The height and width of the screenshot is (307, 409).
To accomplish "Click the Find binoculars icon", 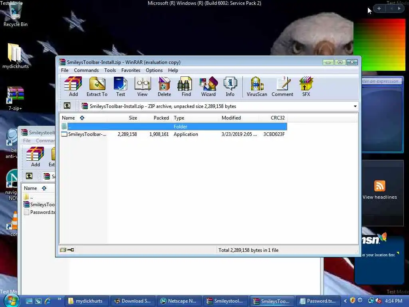I will pyautogui.click(x=186, y=86).
